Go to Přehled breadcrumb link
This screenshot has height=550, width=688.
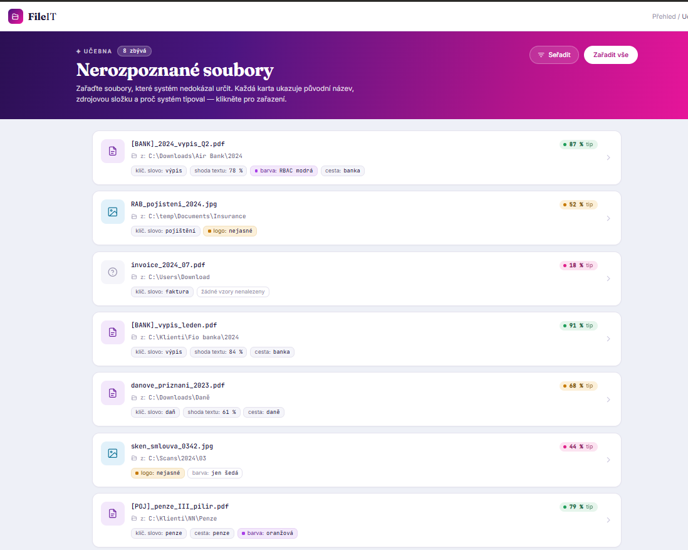pos(664,17)
